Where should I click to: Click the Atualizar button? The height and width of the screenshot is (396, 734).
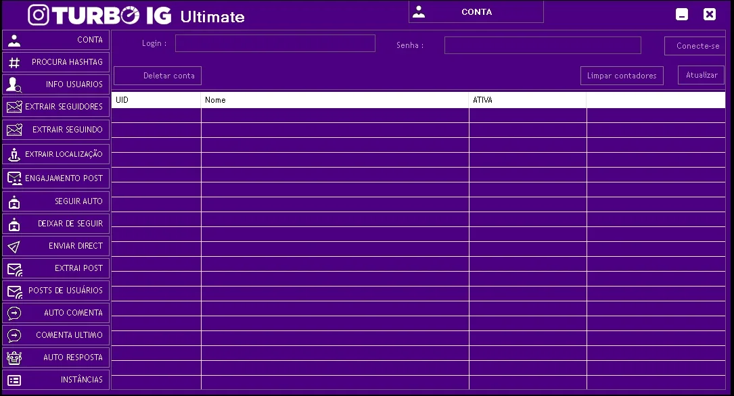click(x=702, y=75)
